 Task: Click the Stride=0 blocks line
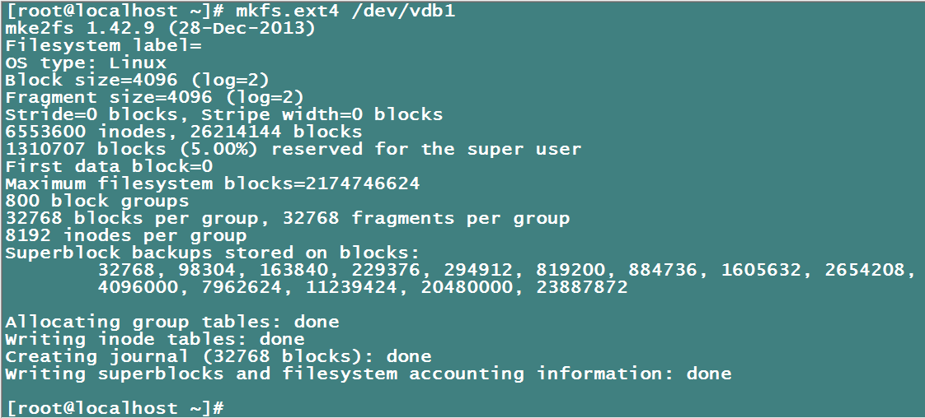tap(223, 114)
